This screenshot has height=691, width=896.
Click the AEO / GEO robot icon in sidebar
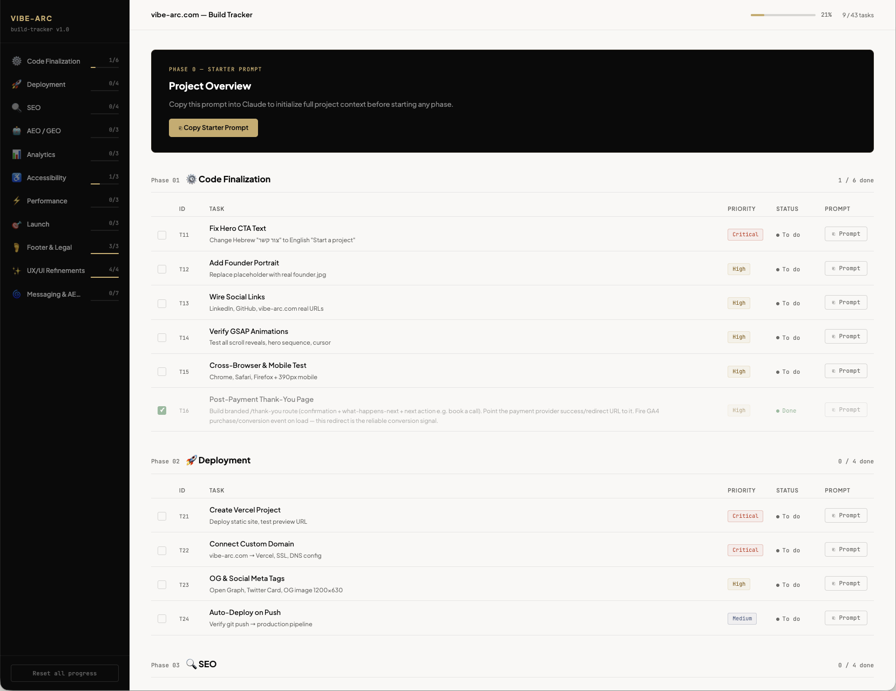[17, 131]
